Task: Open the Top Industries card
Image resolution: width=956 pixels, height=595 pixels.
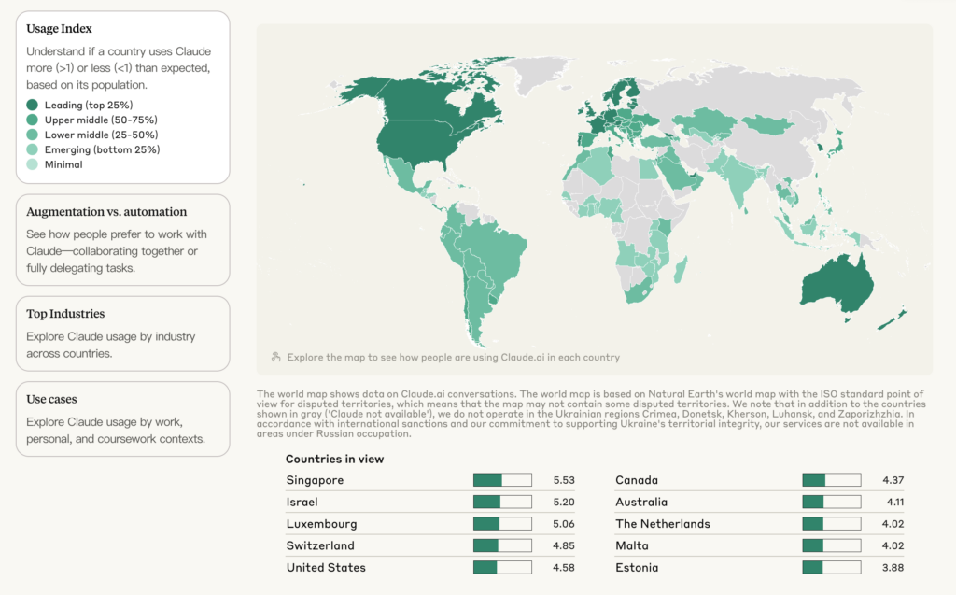Action: click(x=122, y=333)
